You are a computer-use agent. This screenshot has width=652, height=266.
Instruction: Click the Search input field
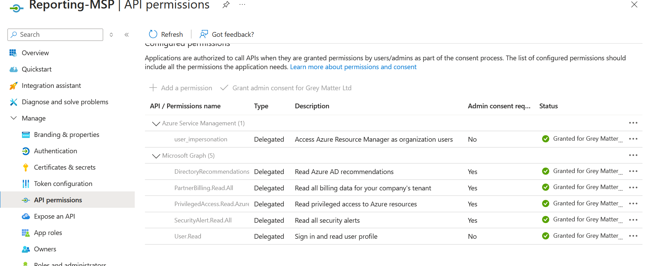[55, 35]
